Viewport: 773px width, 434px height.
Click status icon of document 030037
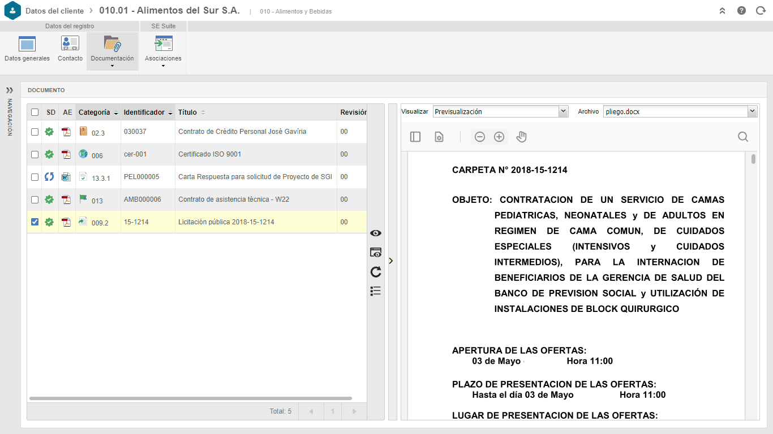[50, 132]
